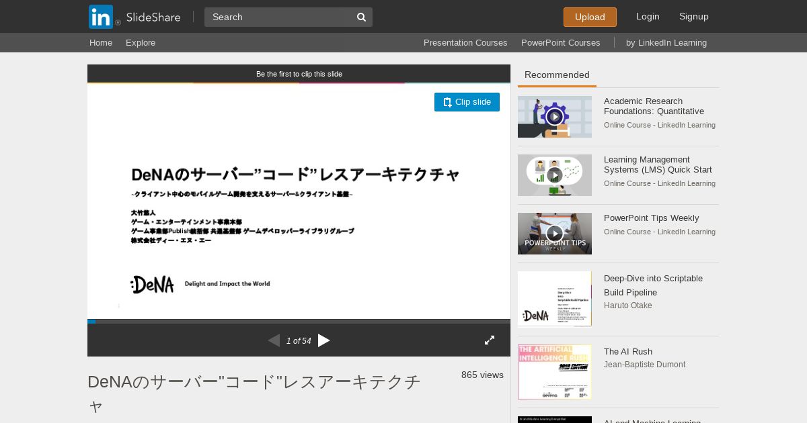This screenshot has height=423, width=807.
Task: Open PowerPoint Tips Weekly title link
Action: click(651, 218)
